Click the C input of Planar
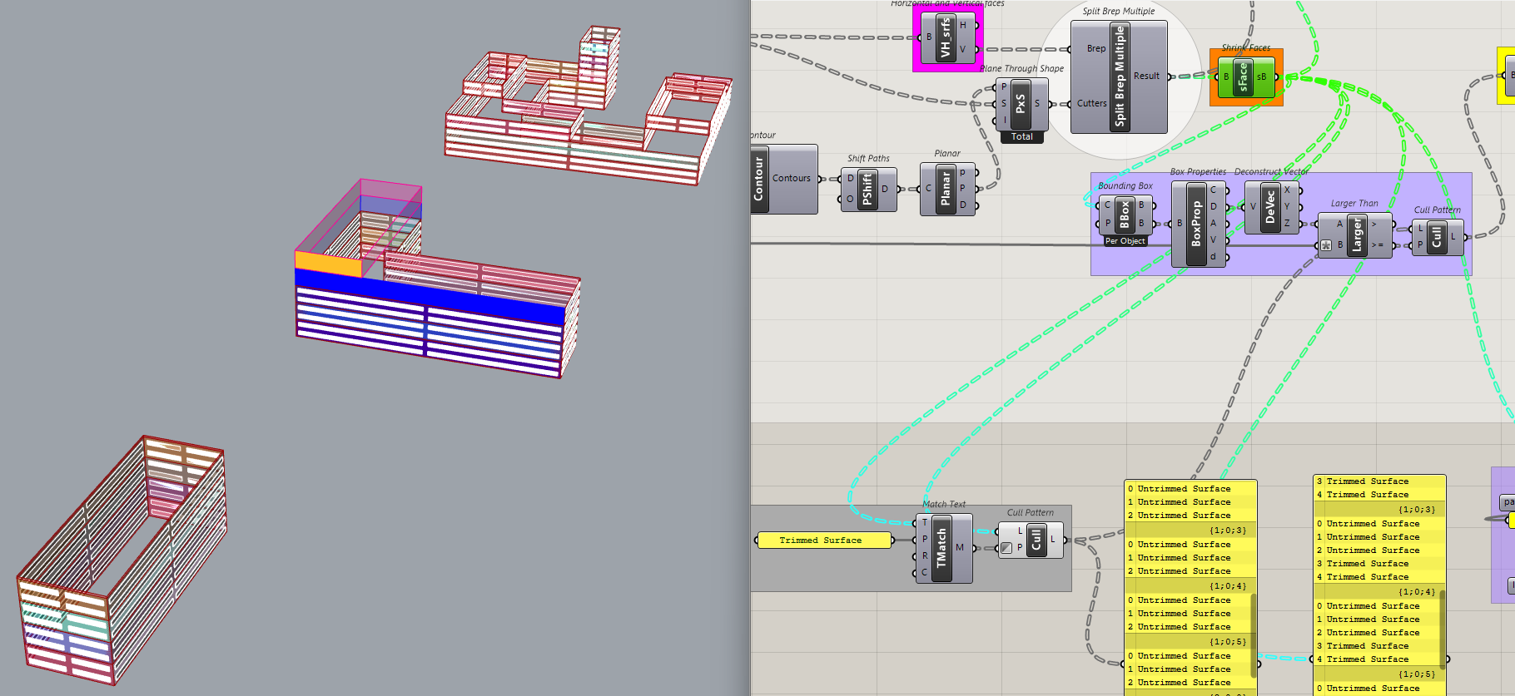 click(928, 189)
